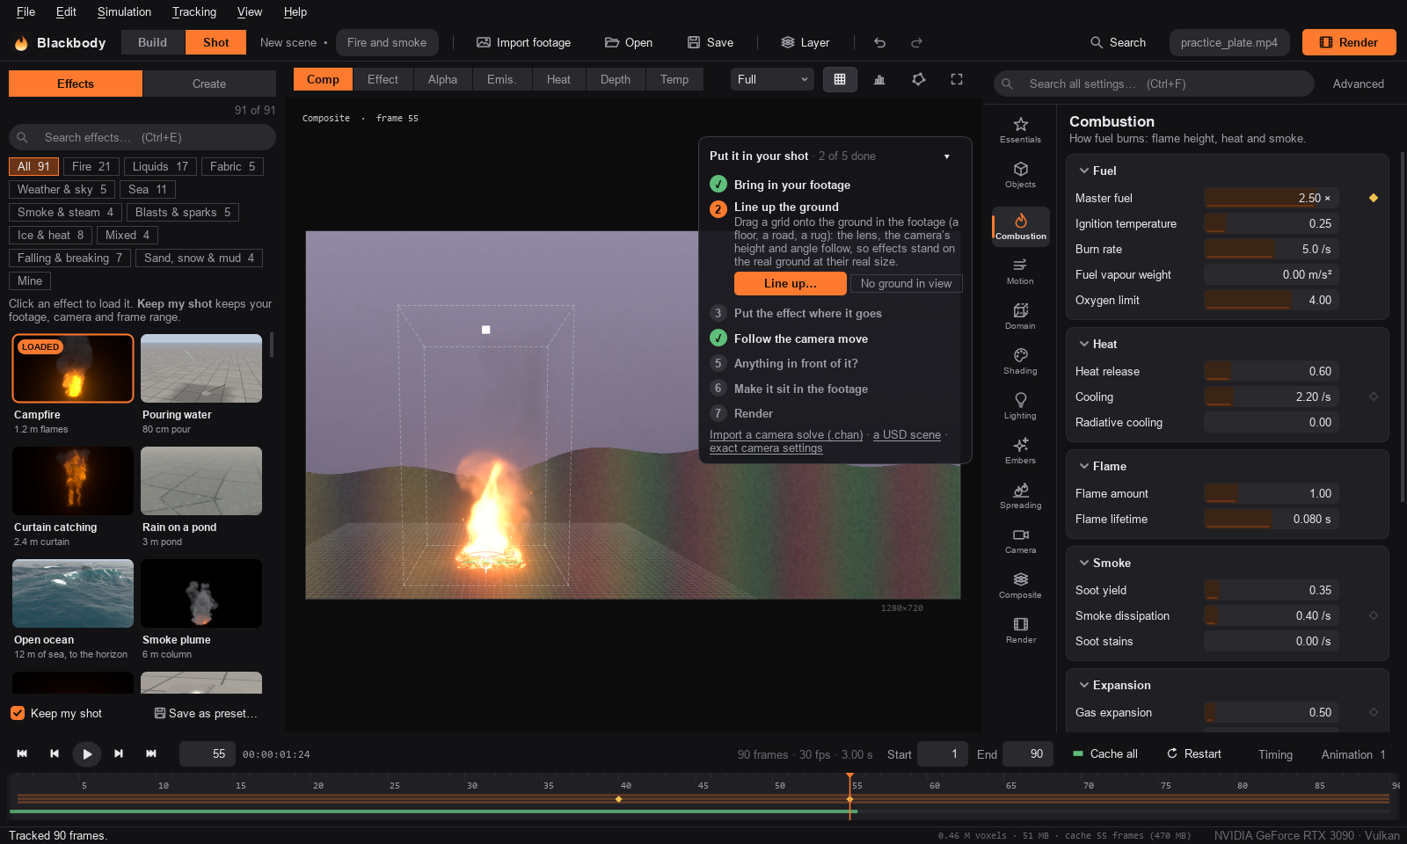Image resolution: width=1407 pixels, height=844 pixels.
Task: Click the No ground in view button
Action: pyautogui.click(x=906, y=283)
